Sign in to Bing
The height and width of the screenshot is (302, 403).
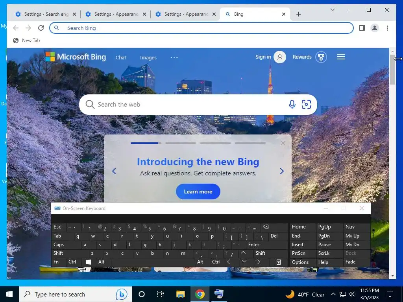(270, 57)
